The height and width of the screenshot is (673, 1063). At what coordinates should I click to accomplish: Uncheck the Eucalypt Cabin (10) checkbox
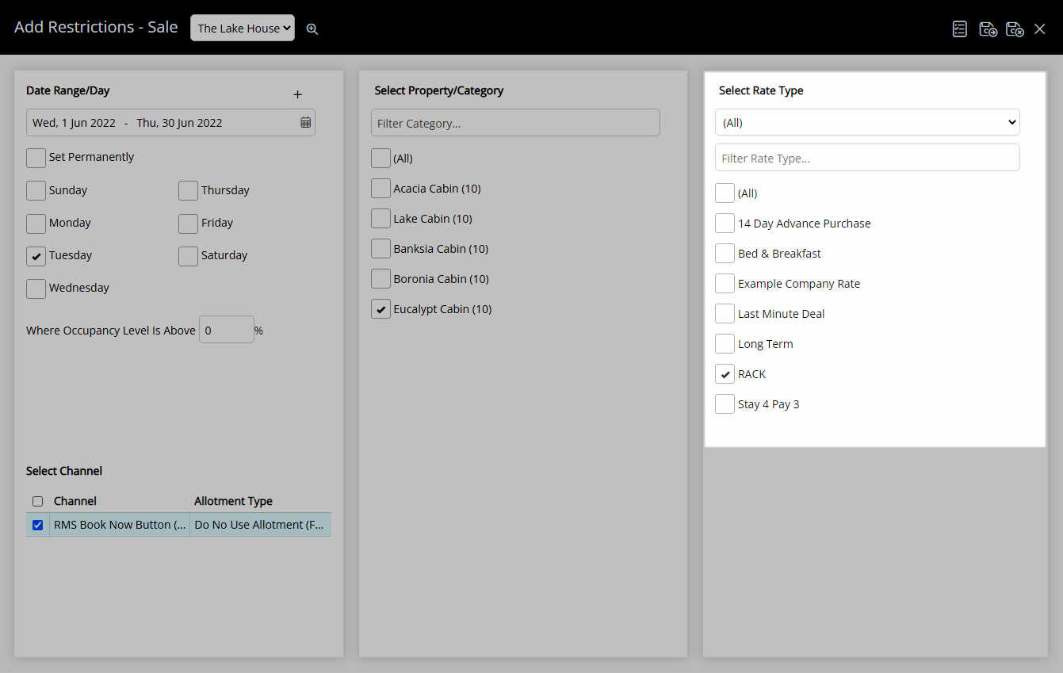pyautogui.click(x=380, y=308)
